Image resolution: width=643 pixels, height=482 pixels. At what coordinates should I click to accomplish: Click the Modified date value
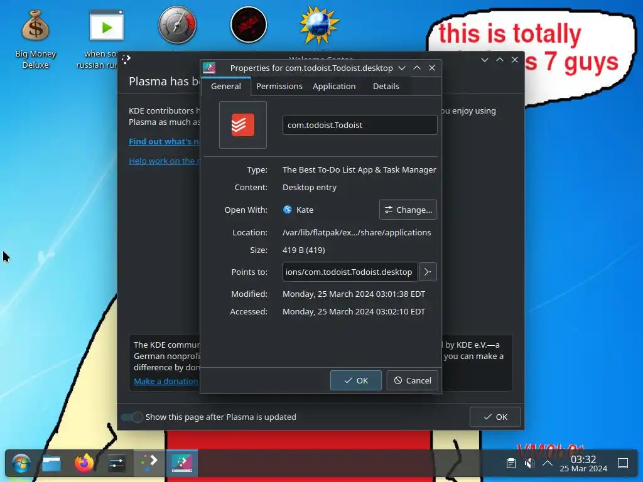(354, 294)
